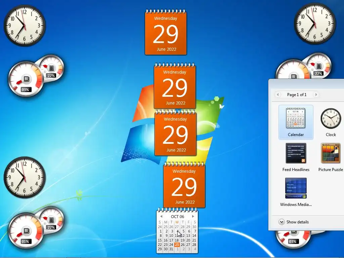Click the third orange Wednesday 29 calendar from top

[x=175, y=133]
